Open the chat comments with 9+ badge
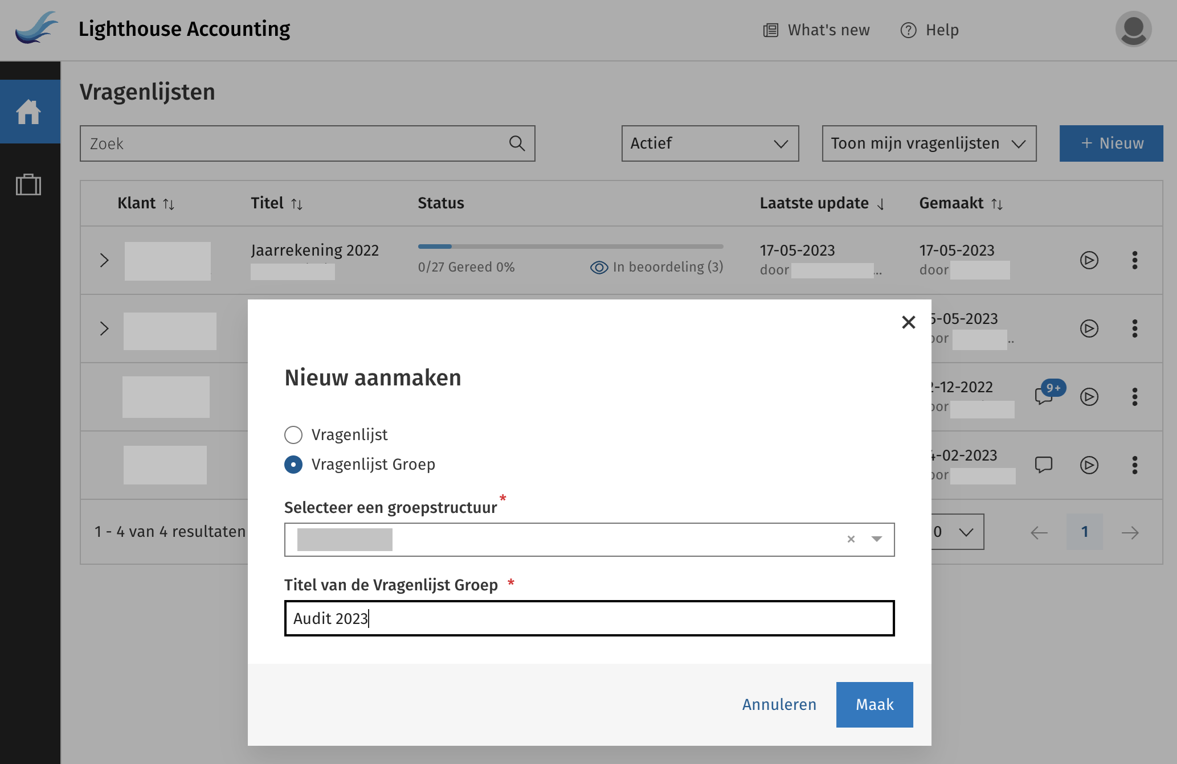This screenshot has height=764, width=1177. 1045,397
